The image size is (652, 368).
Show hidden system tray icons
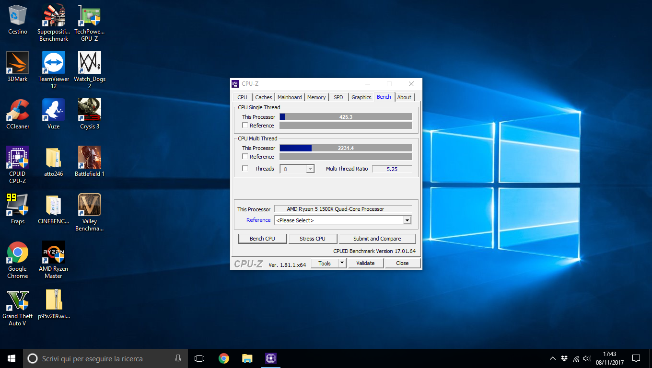(x=552, y=358)
